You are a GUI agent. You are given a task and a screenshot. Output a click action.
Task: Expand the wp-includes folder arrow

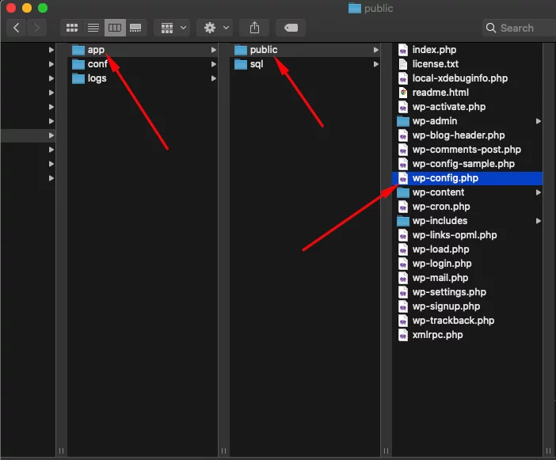pos(539,221)
